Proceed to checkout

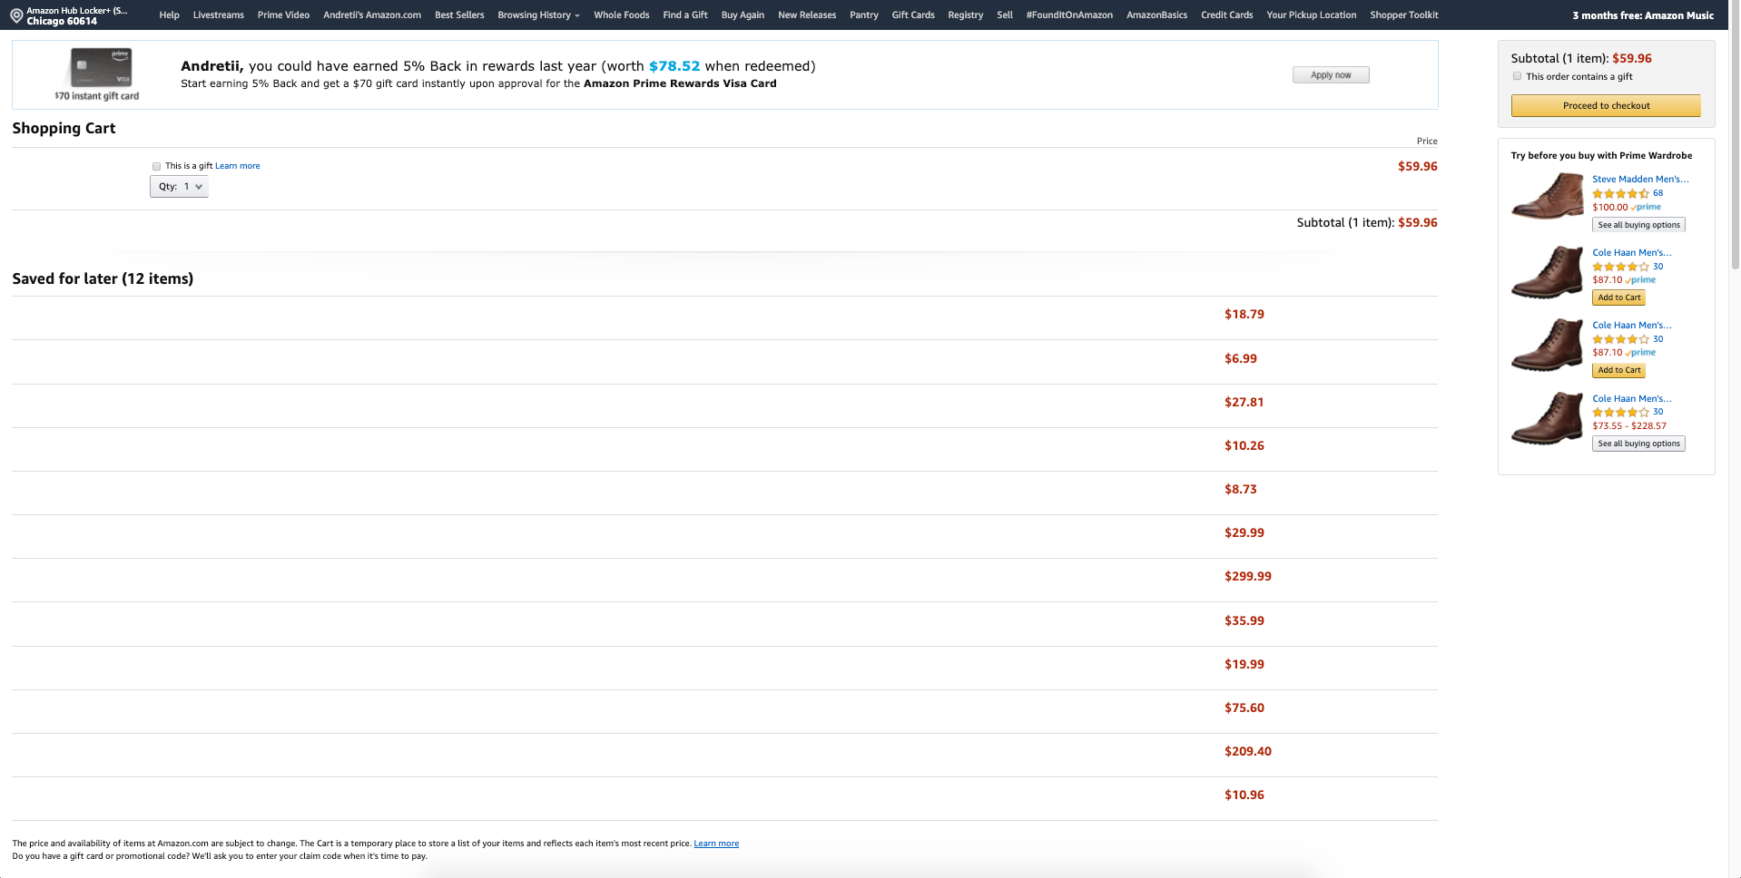pyautogui.click(x=1606, y=106)
